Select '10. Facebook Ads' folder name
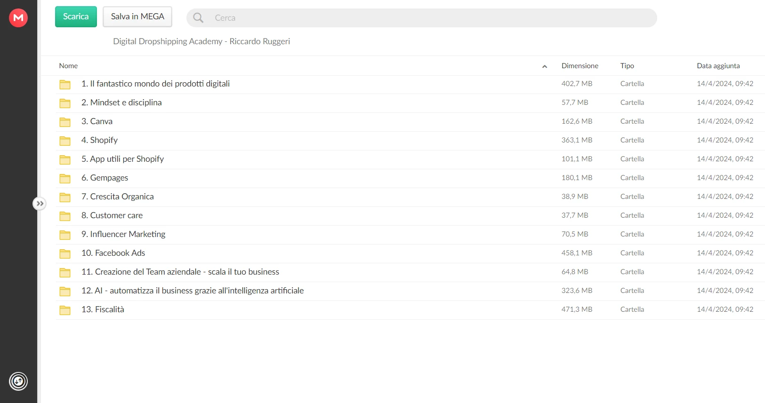The width and height of the screenshot is (765, 403). 113,253
